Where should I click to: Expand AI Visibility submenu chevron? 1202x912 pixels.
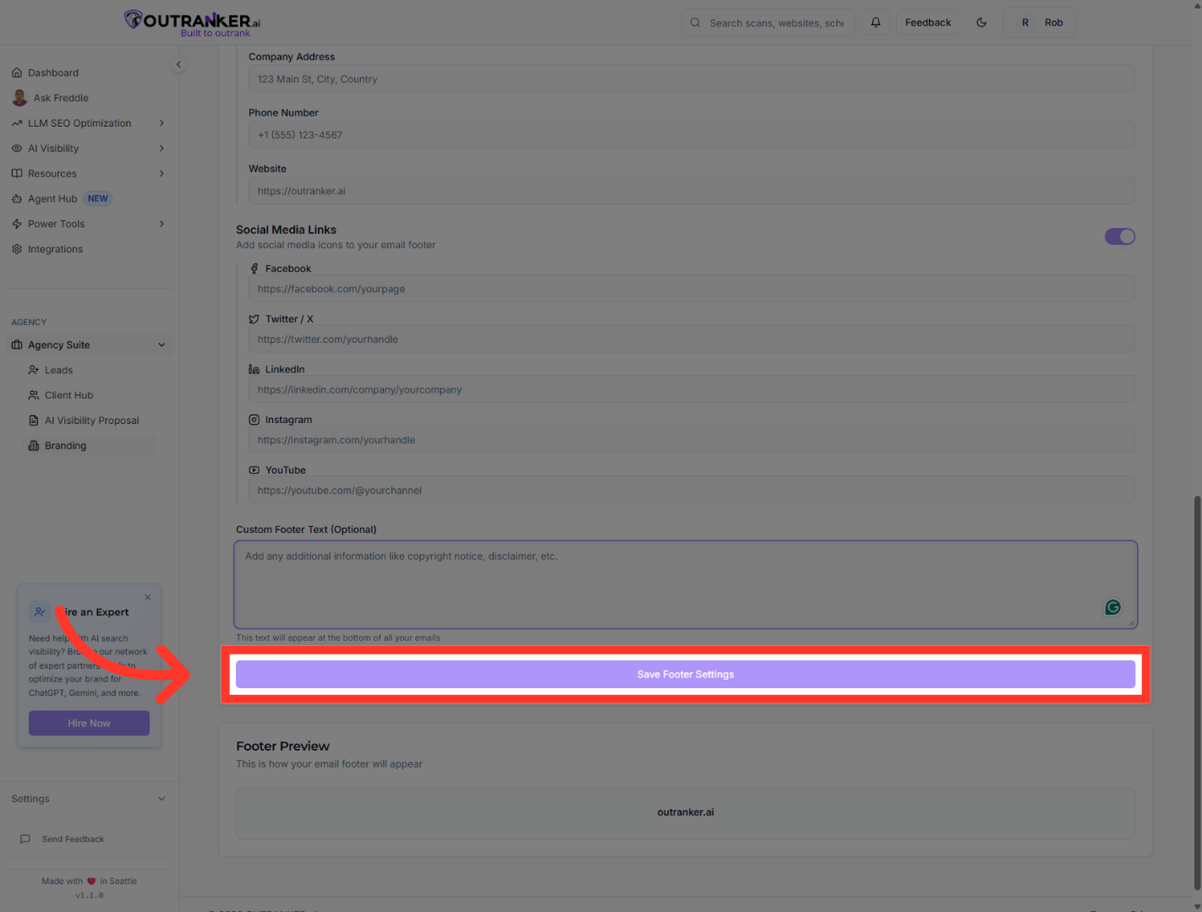coord(161,149)
